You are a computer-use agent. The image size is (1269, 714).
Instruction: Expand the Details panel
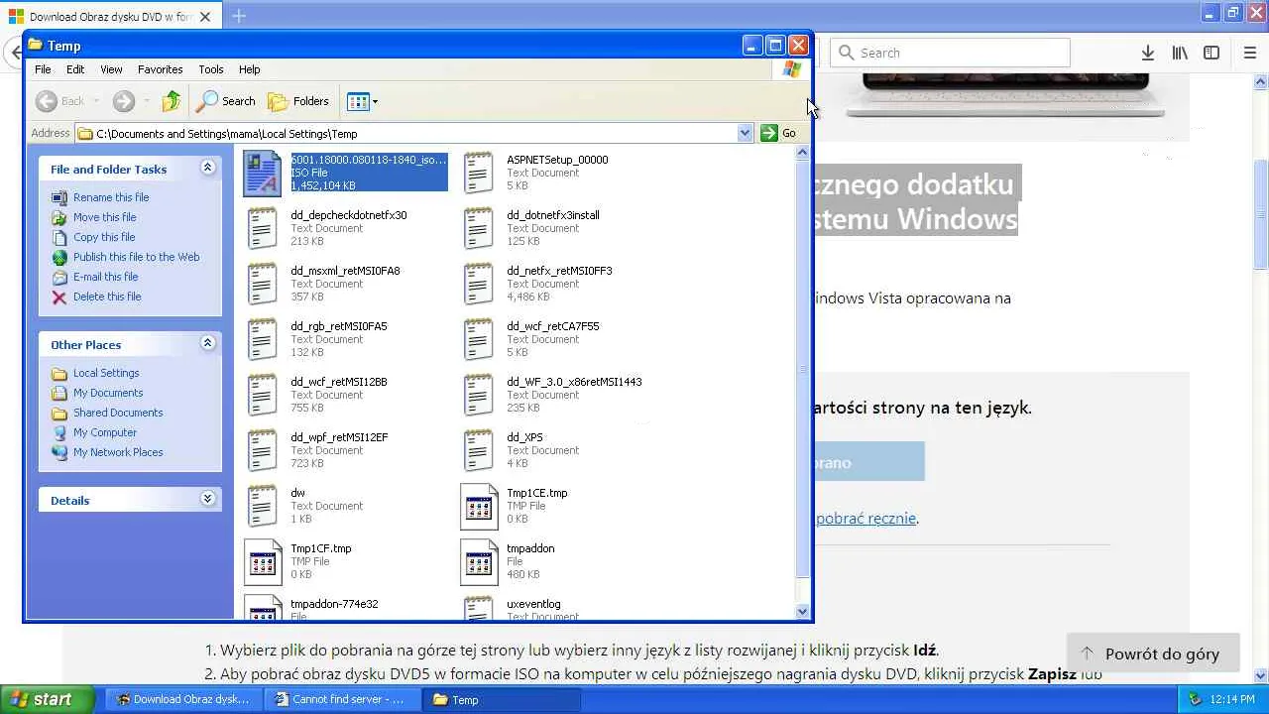[208, 499]
